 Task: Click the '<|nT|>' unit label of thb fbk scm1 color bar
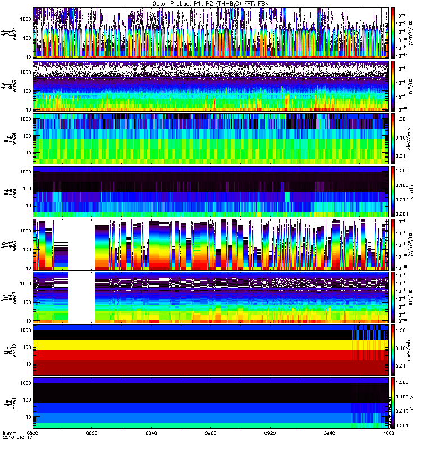[x=412, y=192]
